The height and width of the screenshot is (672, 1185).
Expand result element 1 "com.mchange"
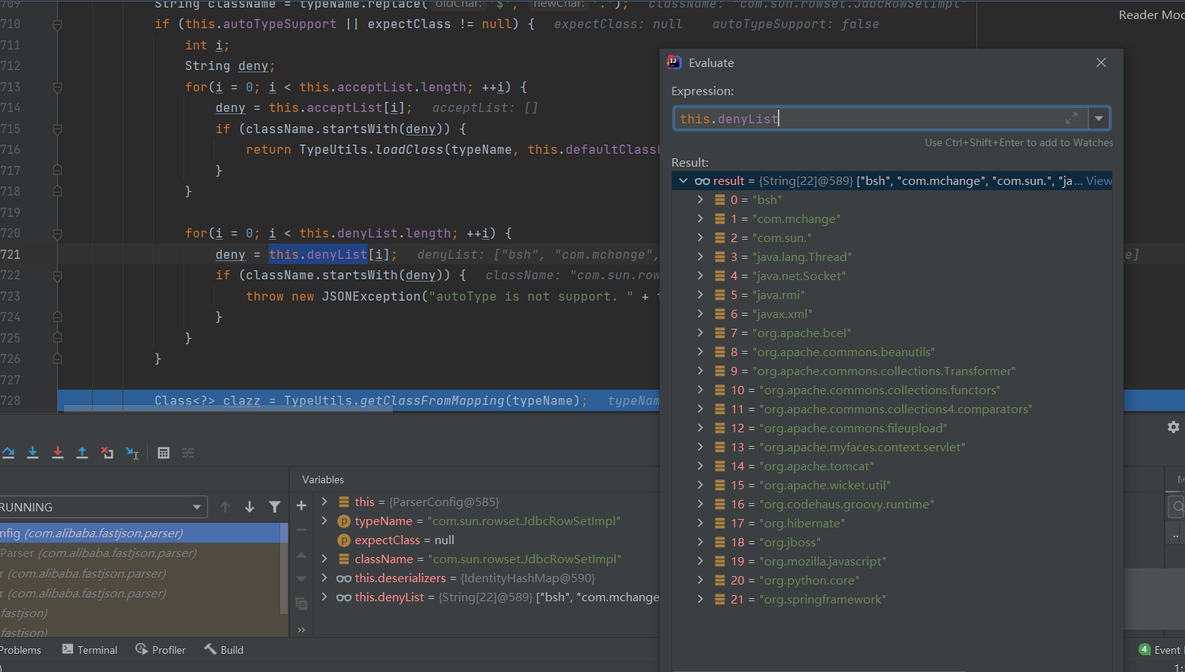700,218
